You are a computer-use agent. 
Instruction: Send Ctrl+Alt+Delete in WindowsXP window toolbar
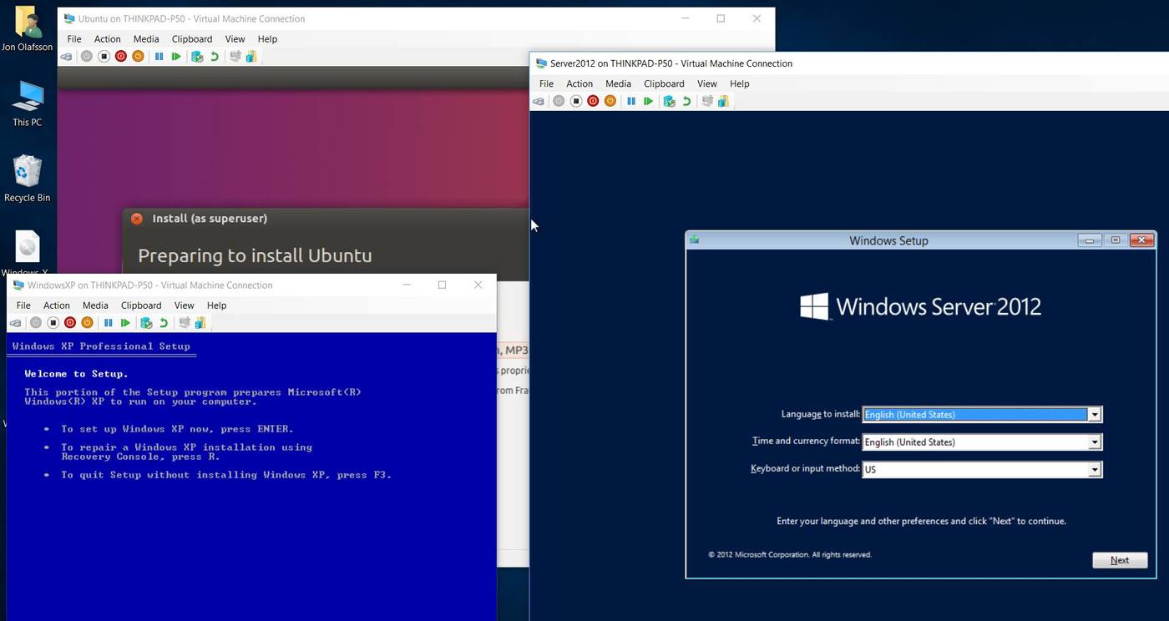click(15, 323)
